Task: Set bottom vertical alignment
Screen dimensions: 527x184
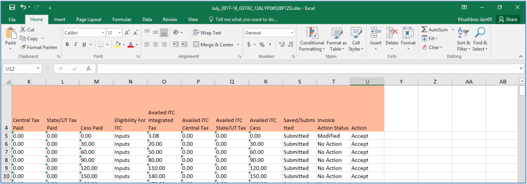Action: click(x=164, y=32)
